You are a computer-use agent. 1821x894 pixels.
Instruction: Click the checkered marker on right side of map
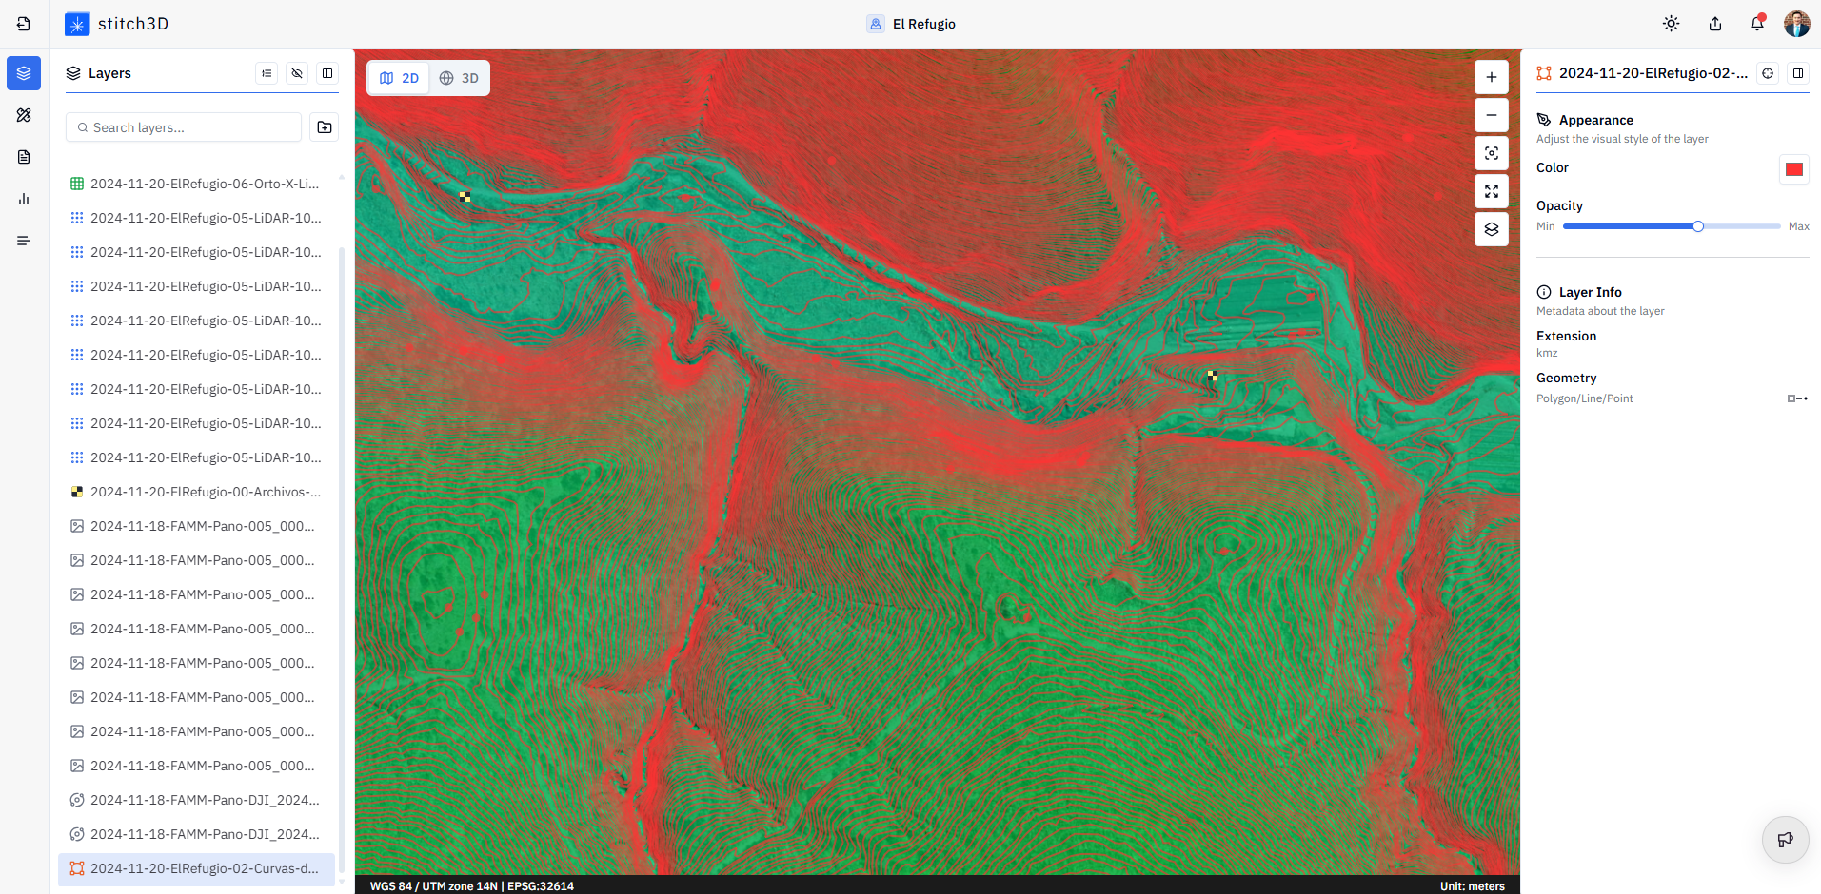pos(1213,376)
